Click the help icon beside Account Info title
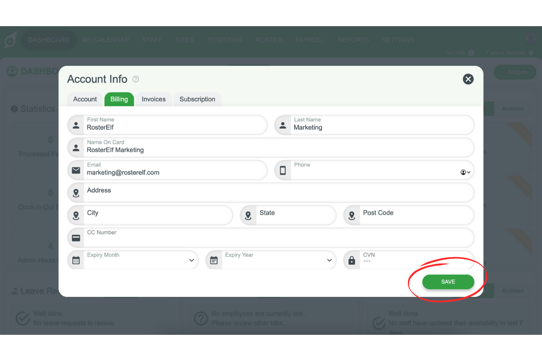The width and height of the screenshot is (542, 361). click(135, 79)
